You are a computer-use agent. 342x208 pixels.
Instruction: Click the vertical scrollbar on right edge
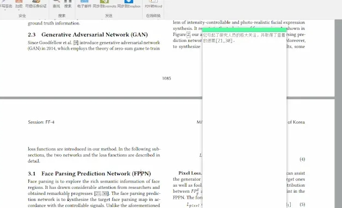click(338, 113)
